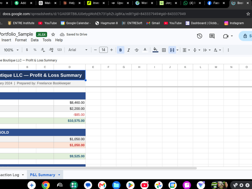
Task: Open the Transaction Log tab options arrow
Action: pyautogui.click(x=23, y=175)
